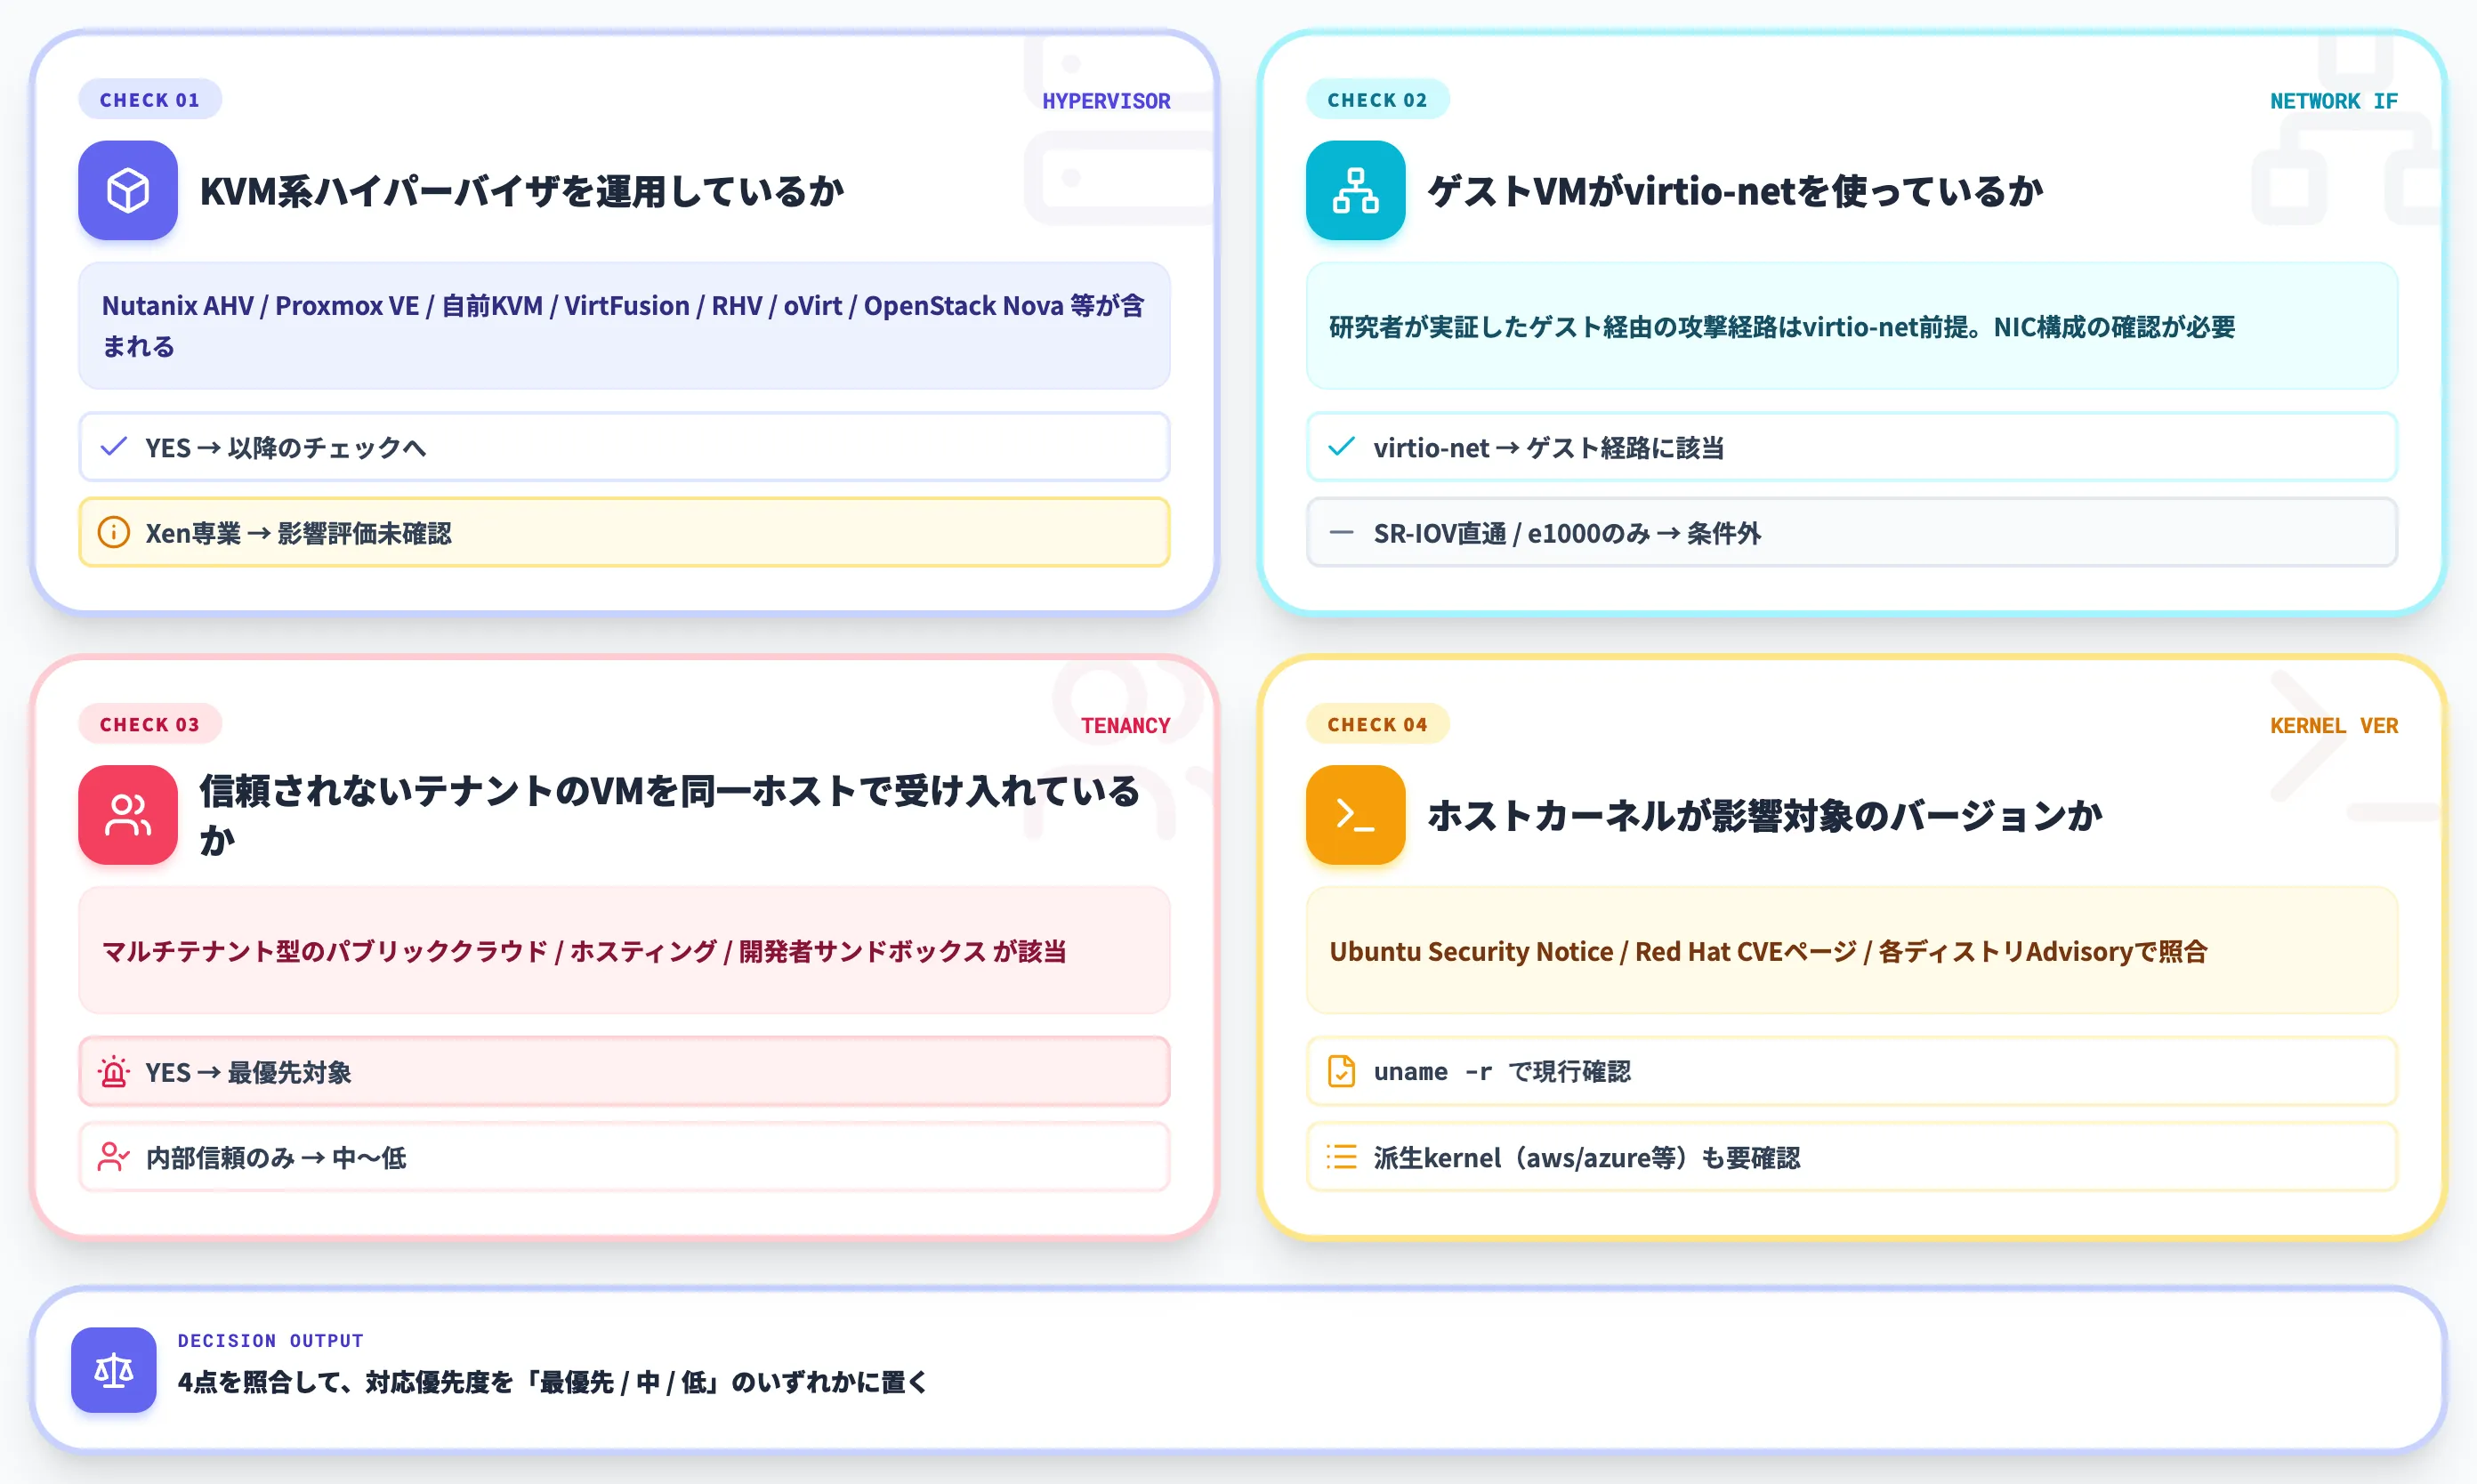This screenshot has width=2477, height=1484.
Task: Select the row 内部信頼のみ → 中〜低
Action: pos(624,1157)
